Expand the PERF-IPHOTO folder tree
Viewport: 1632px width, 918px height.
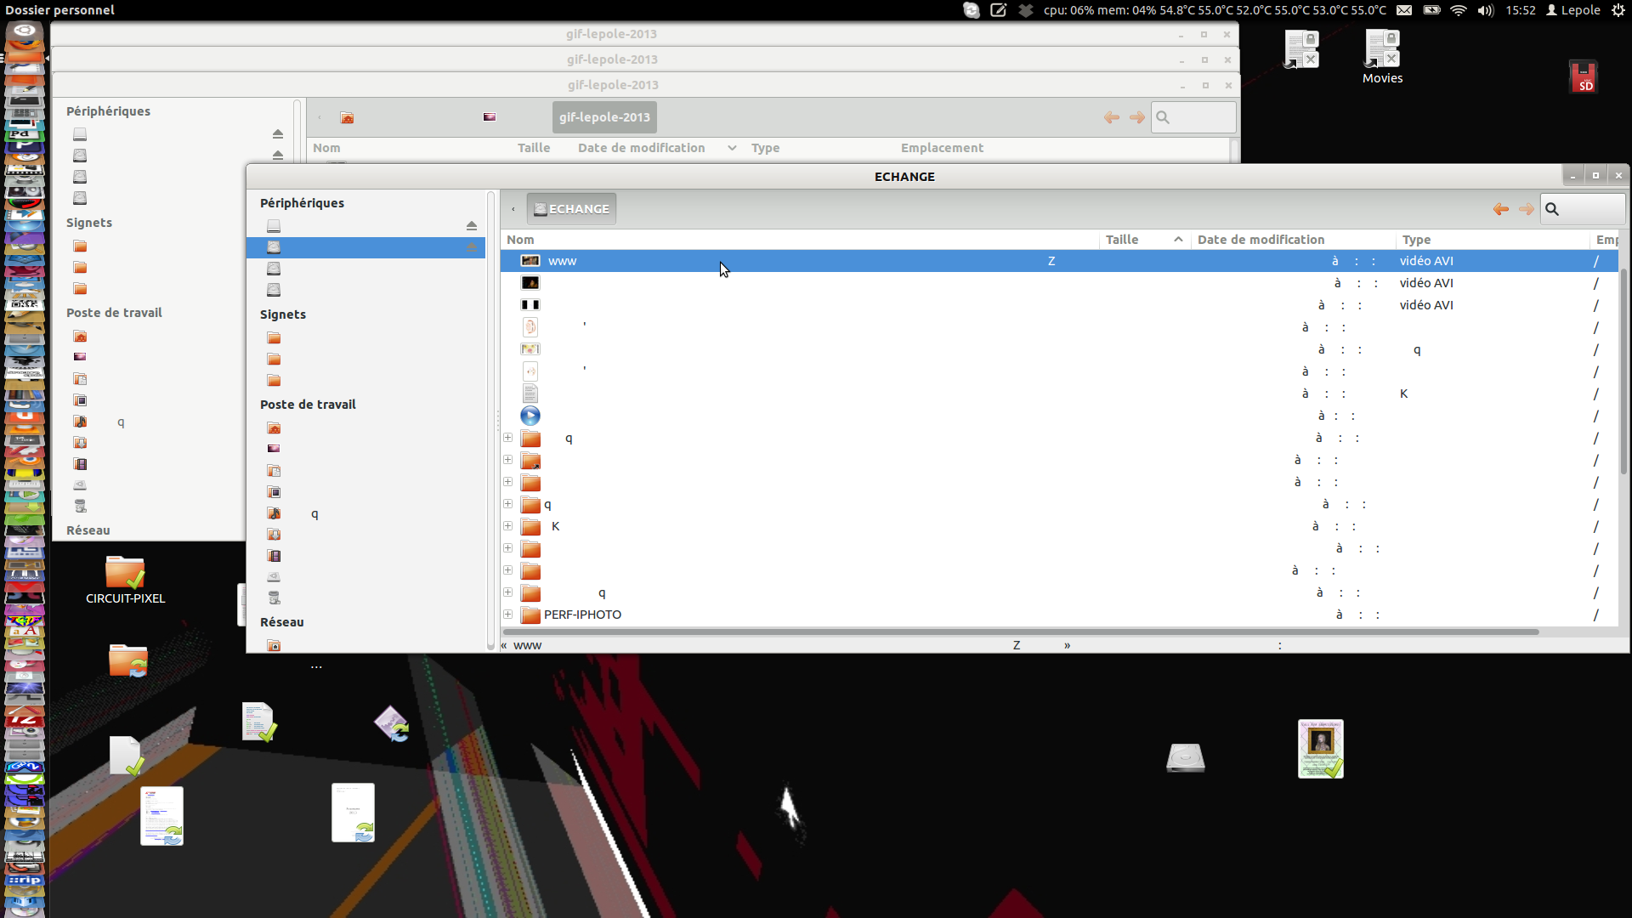[x=508, y=614]
